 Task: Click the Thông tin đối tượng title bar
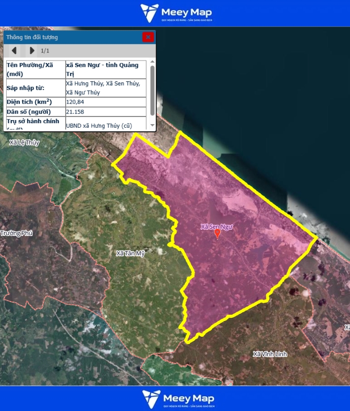click(71, 37)
